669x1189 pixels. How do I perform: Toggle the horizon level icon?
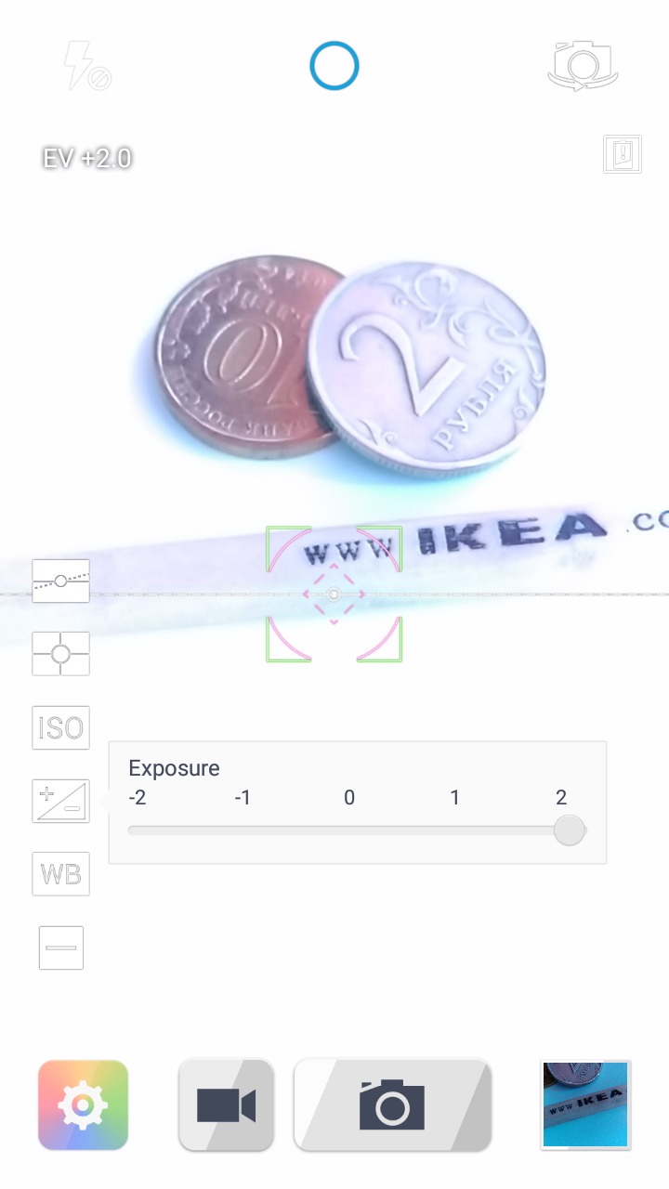click(x=61, y=581)
